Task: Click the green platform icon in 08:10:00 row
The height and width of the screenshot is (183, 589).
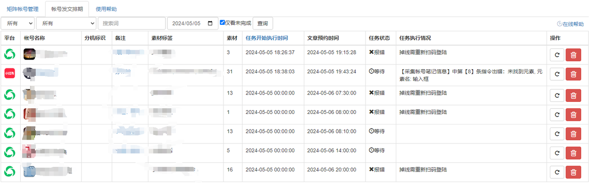Action: pyautogui.click(x=10, y=133)
